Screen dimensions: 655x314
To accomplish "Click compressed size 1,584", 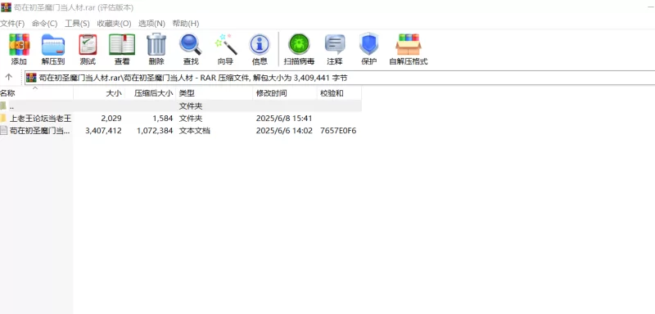I will pyautogui.click(x=162, y=119).
